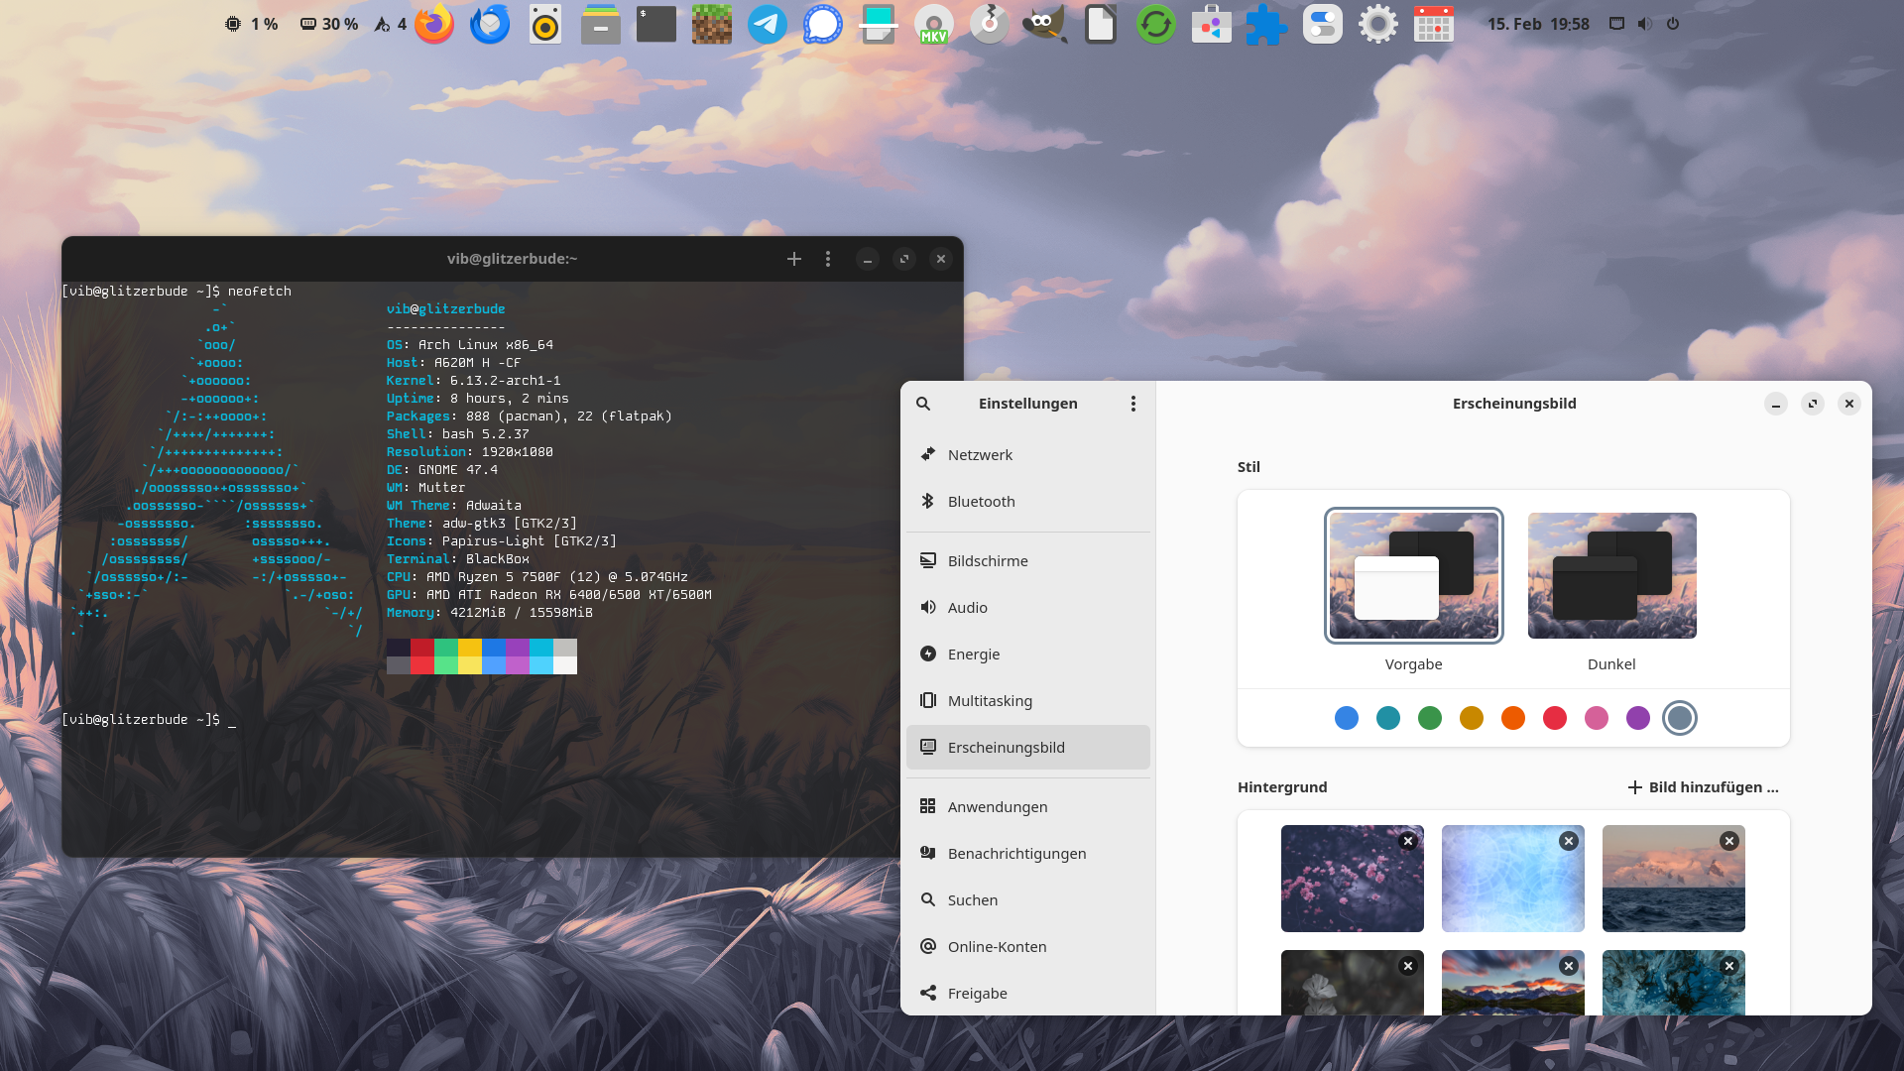
Task: Select the Dunkel style option
Action: tap(1611, 576)
